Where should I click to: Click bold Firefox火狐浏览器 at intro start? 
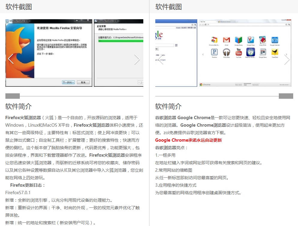tap(23, 118)
